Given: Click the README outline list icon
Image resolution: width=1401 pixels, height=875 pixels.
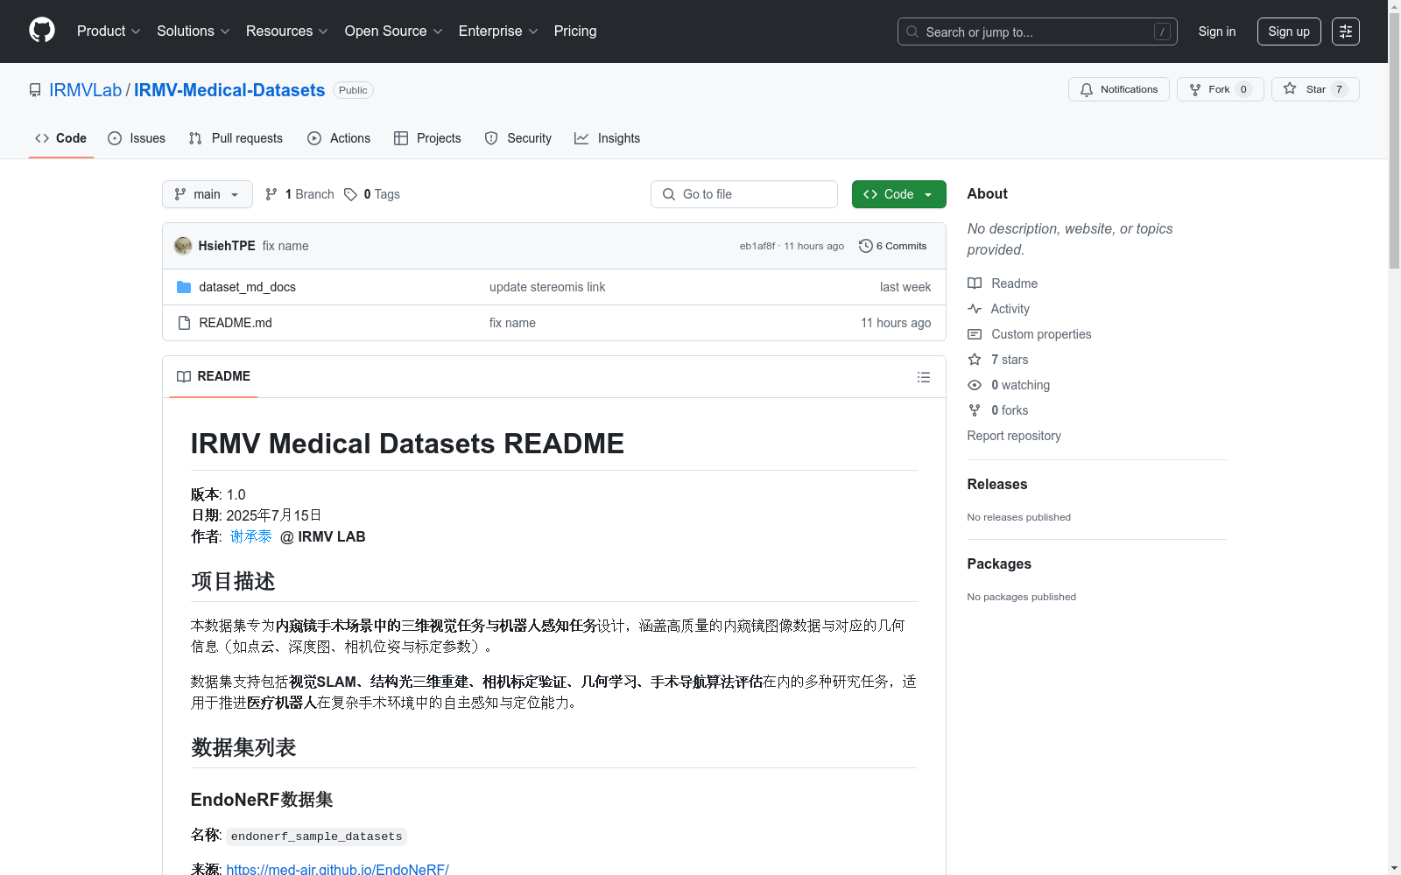Looking at the screenshot, I should (924, 377).
